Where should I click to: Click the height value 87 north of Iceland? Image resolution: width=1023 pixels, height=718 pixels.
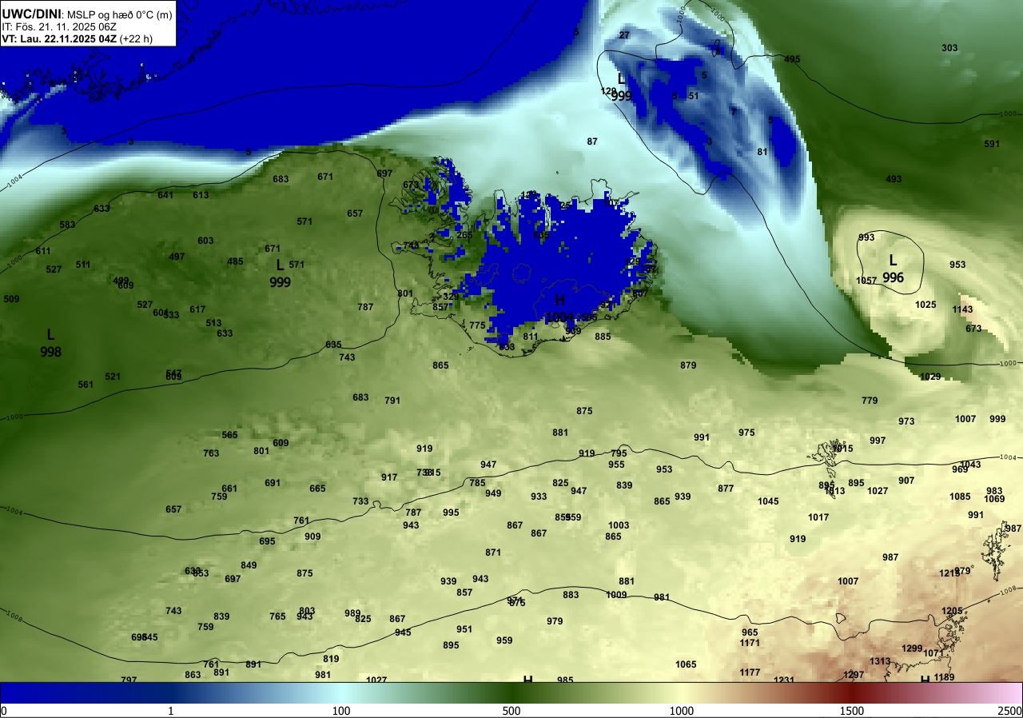(x=592, y=142)
